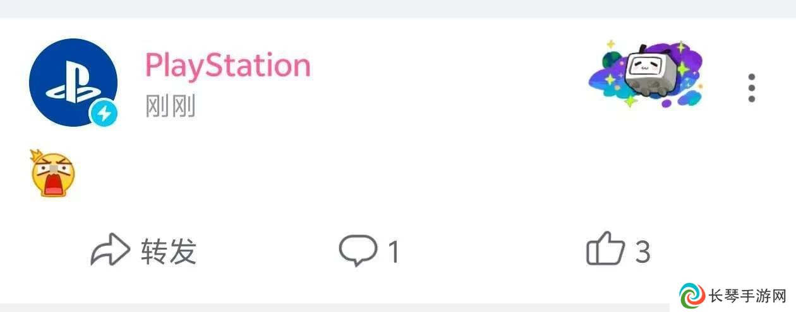Click the share arrow icon
Viewport: 796px width, 312px height.
[x=111, y=251]
